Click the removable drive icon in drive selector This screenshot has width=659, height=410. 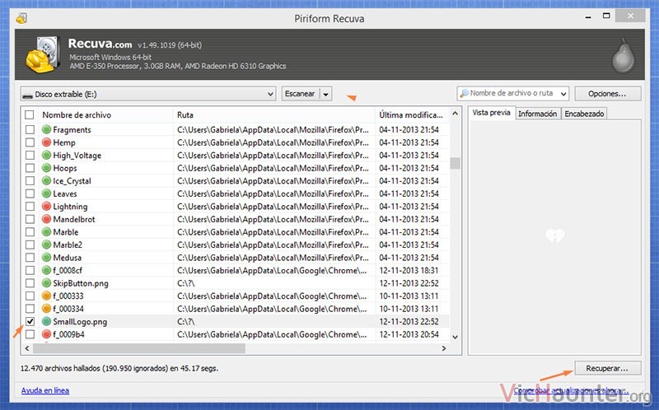tap(27, 95)
